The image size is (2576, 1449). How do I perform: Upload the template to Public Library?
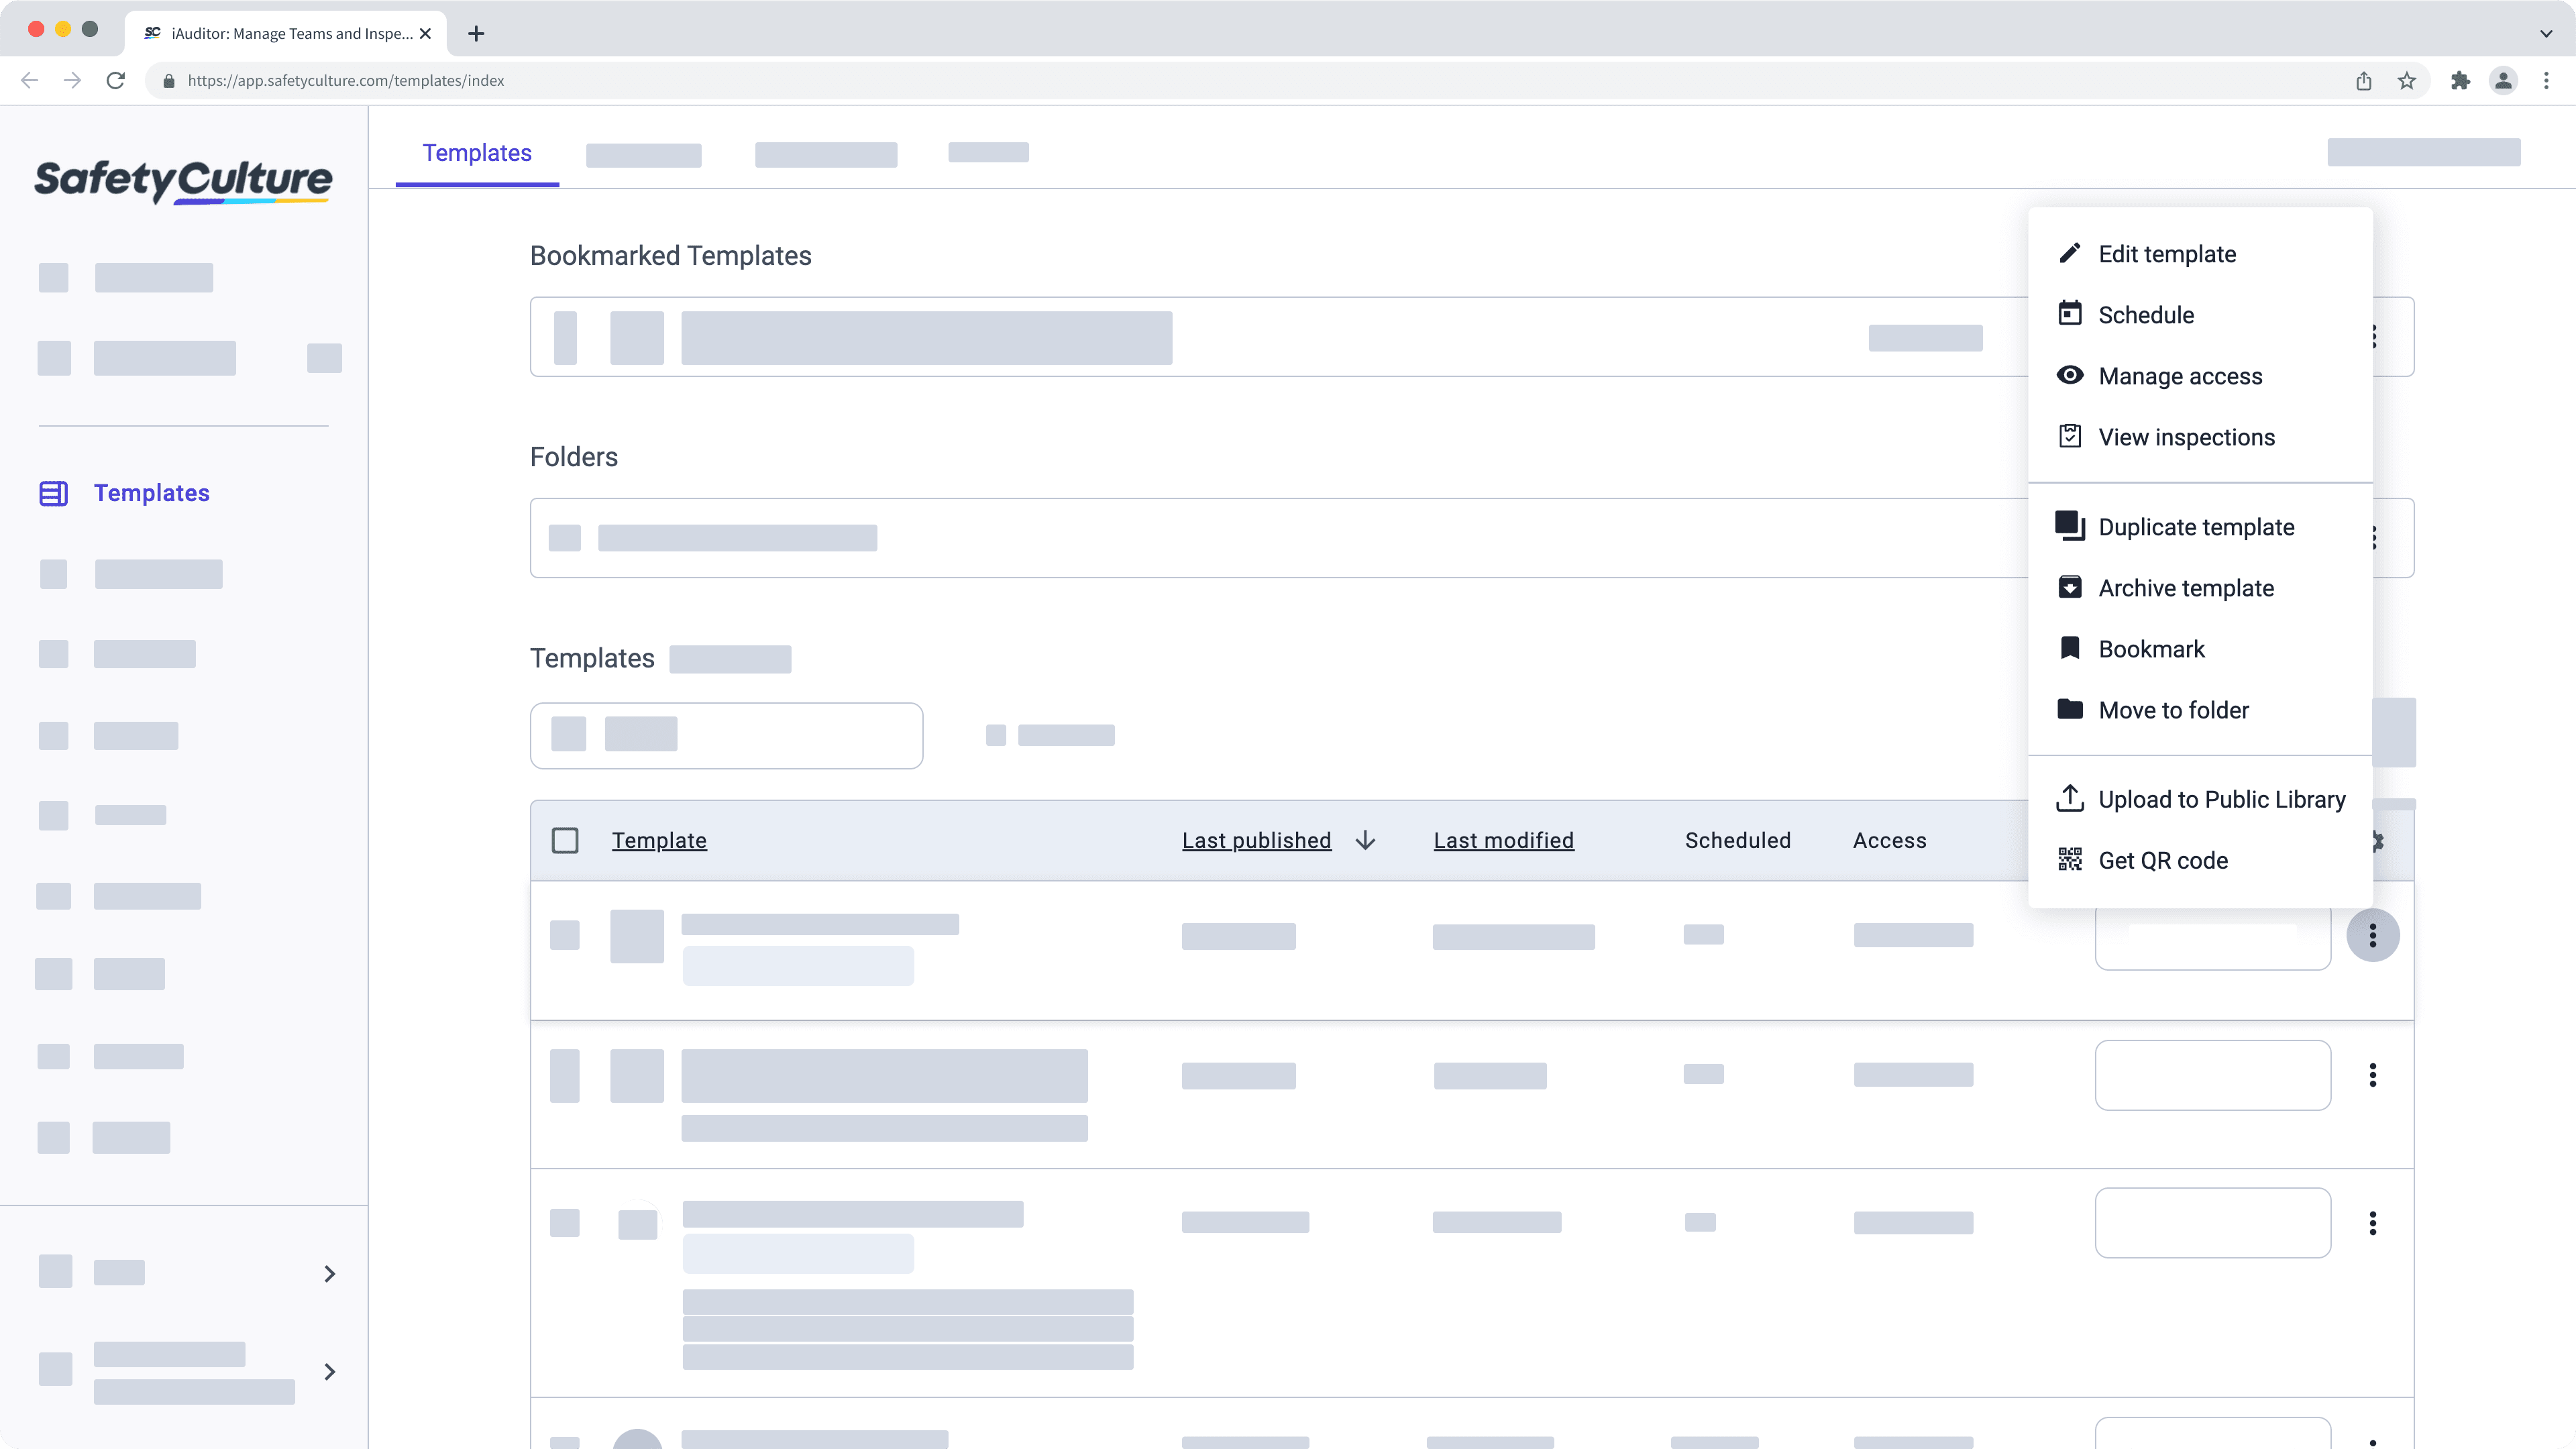tap(2222, 799)
